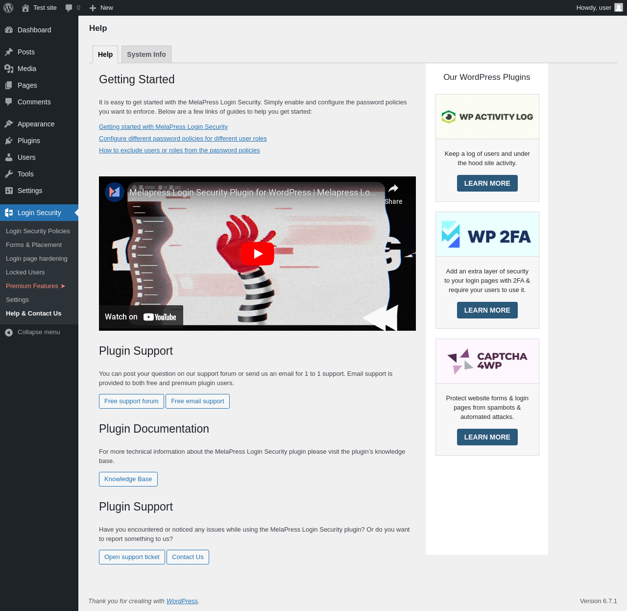This screenshot has height=611, width=627.
Task: Click the Posts pushpin icon
Action: [x=9, y=52]
